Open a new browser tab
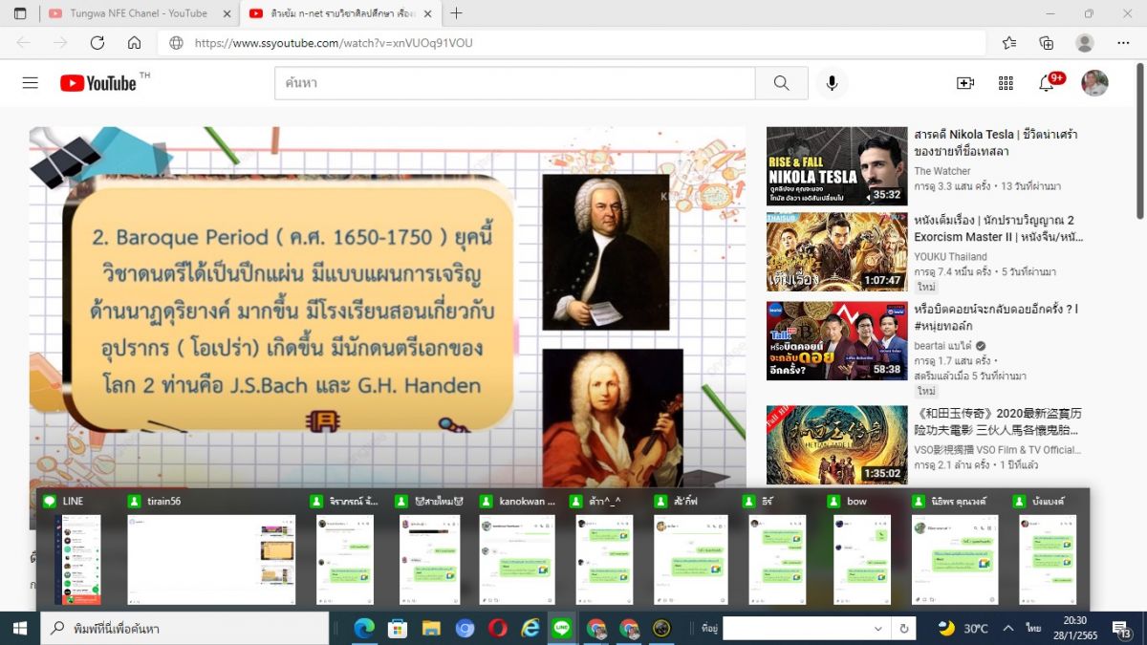The image size is (1147, 645). tap(457, 13)
